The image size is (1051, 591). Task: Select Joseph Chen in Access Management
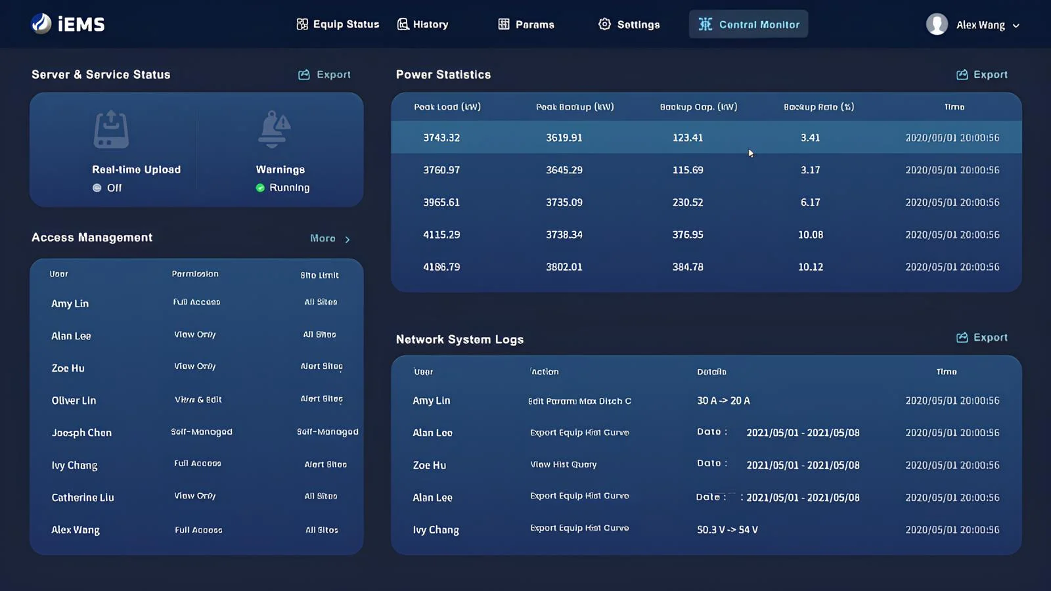click(x=81, y=433)
